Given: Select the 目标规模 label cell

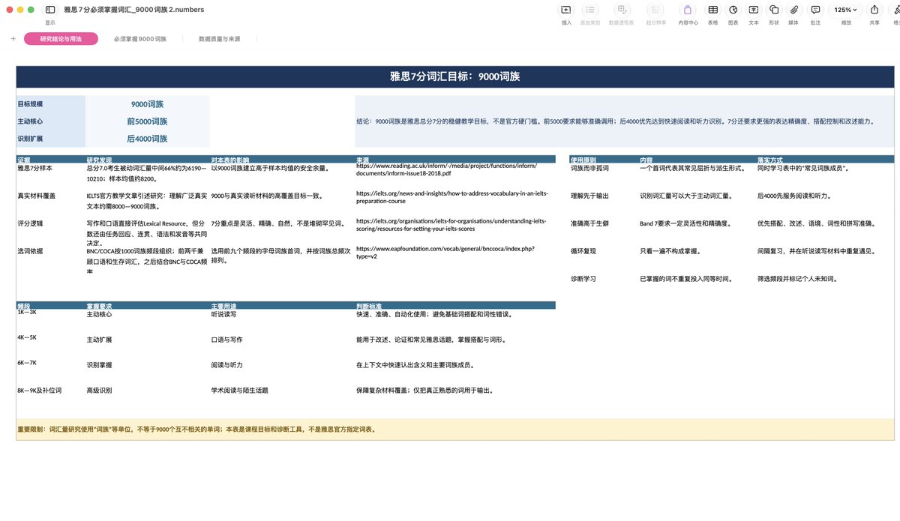Looking at the screenshot, I should click(x=51, y=104).
